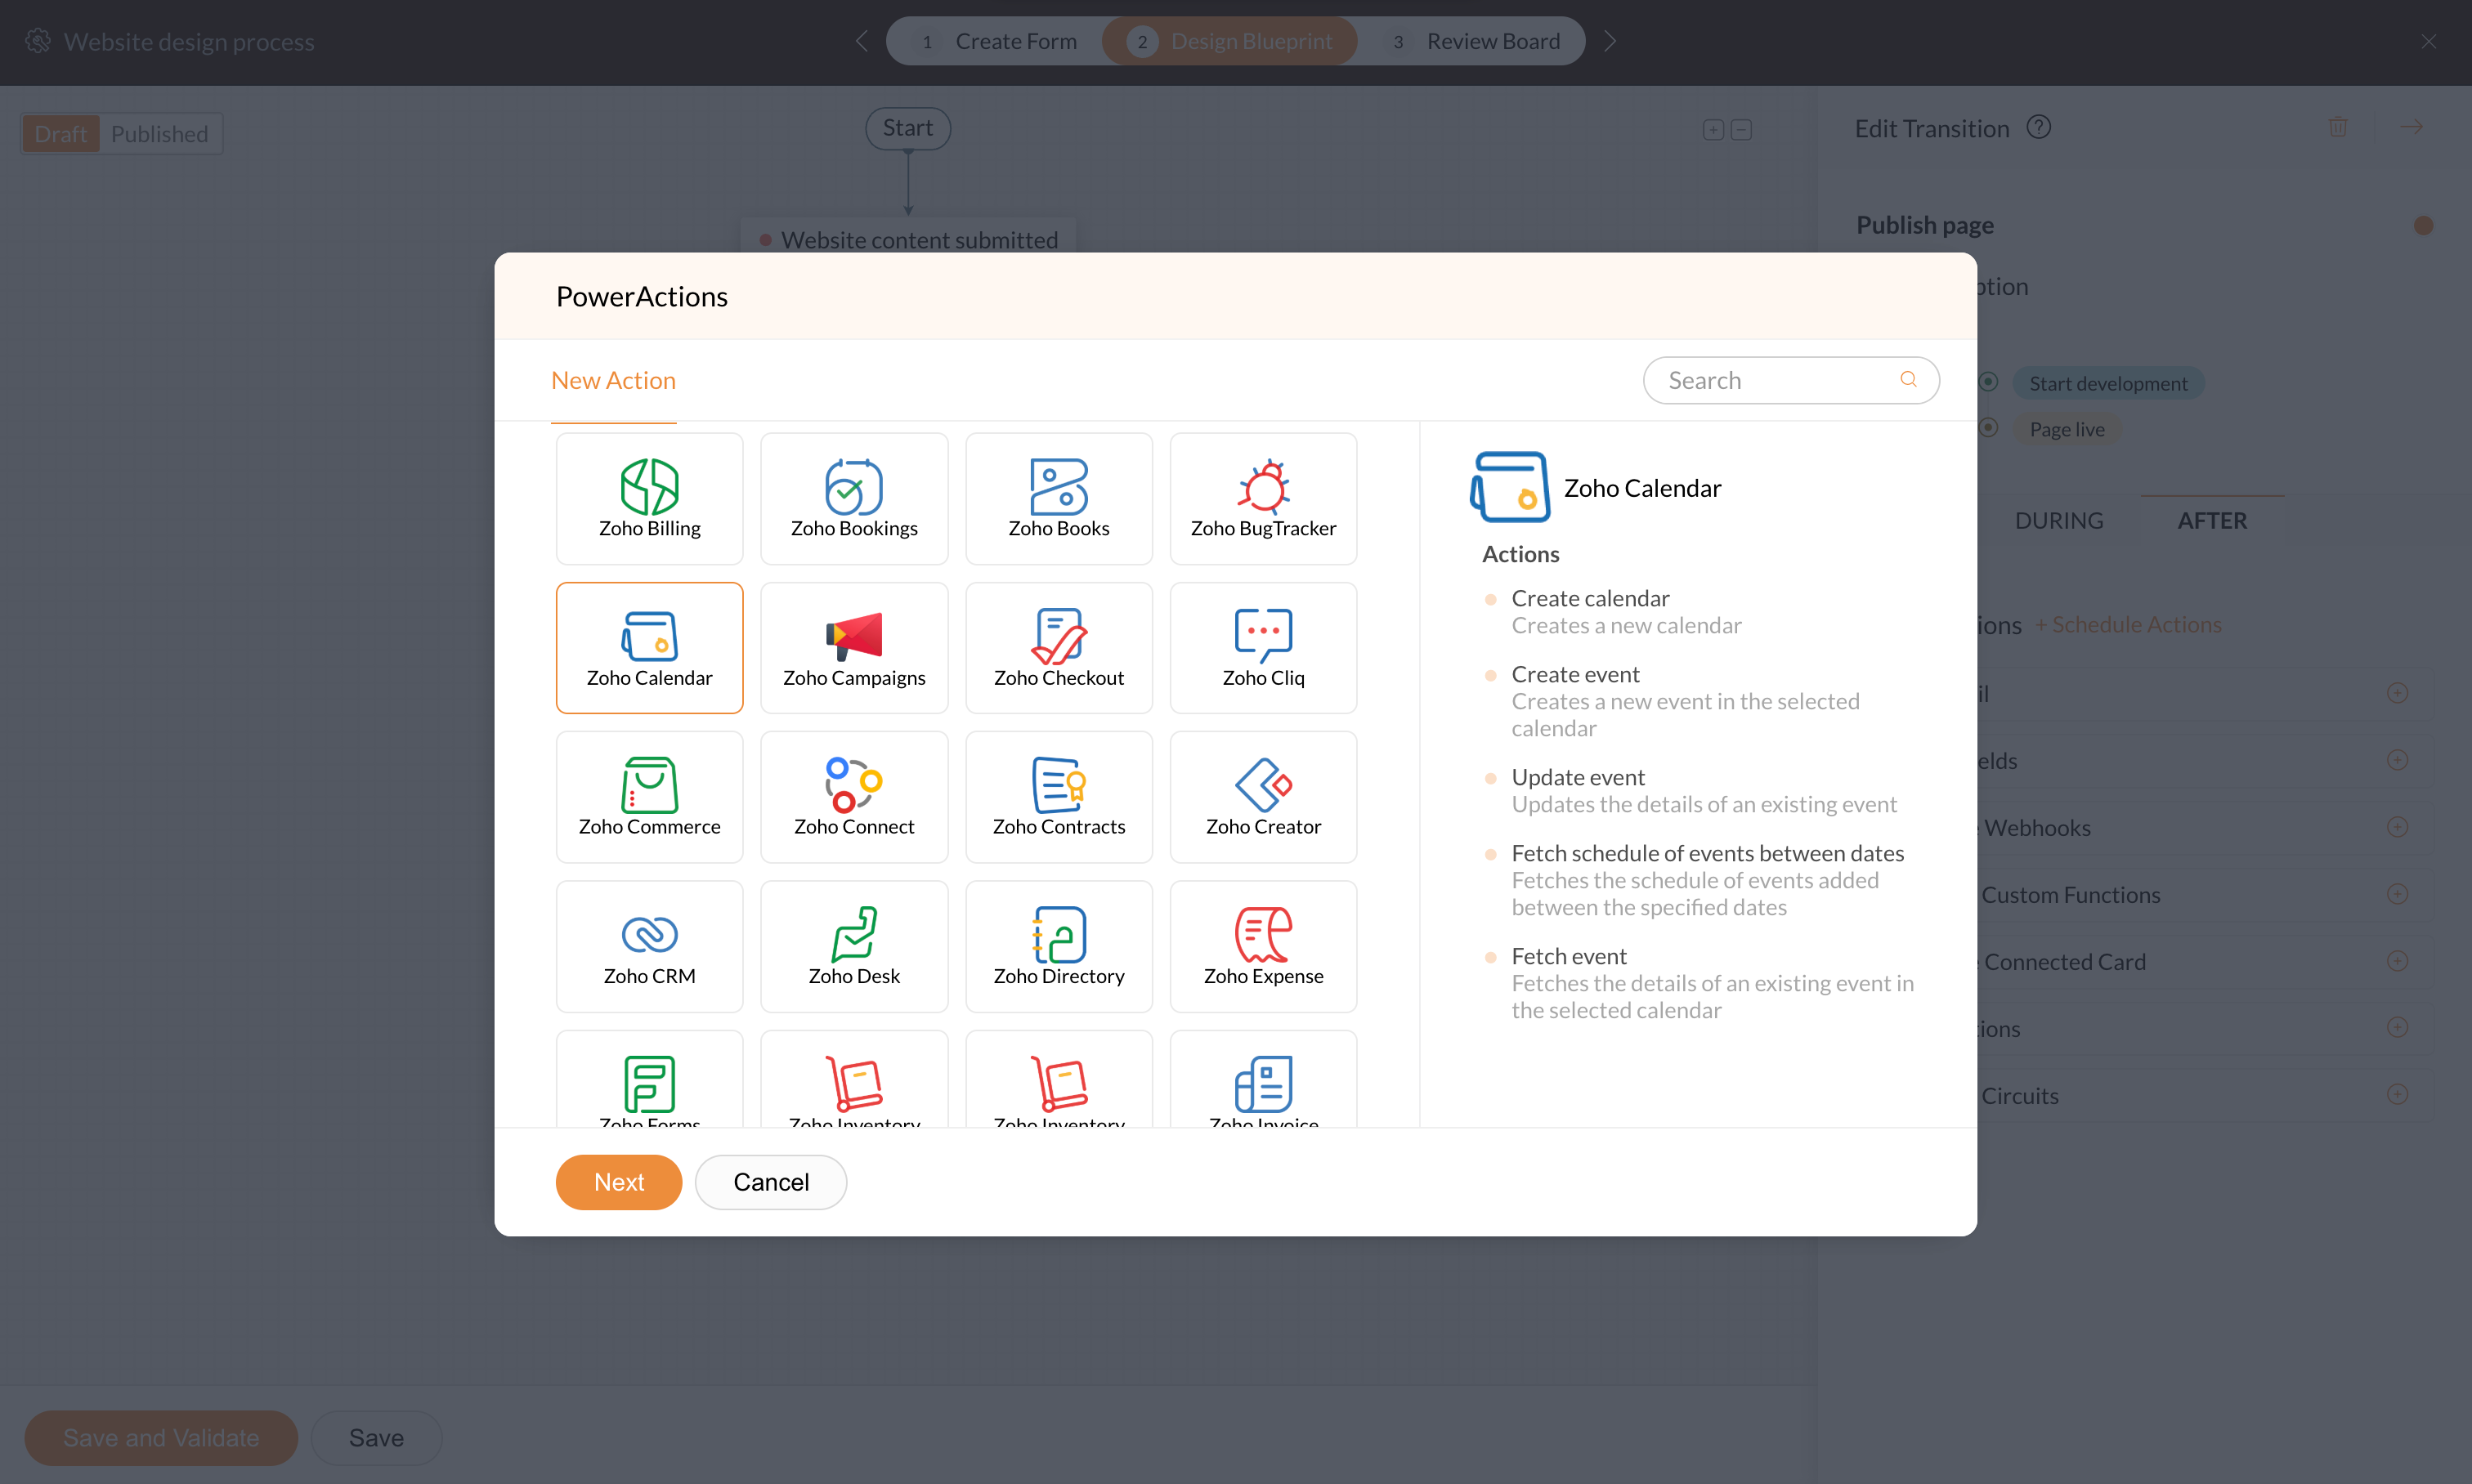Expand the Custom Functions plus button
The height and width of the screenshot is (1484, 2472).
click(2397, 894)
